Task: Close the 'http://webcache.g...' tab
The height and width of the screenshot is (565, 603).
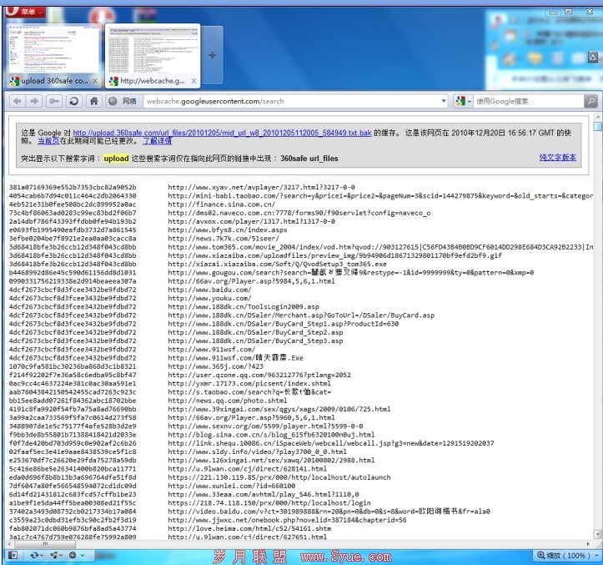Action: pyautogui.click(x=193, y=81)
